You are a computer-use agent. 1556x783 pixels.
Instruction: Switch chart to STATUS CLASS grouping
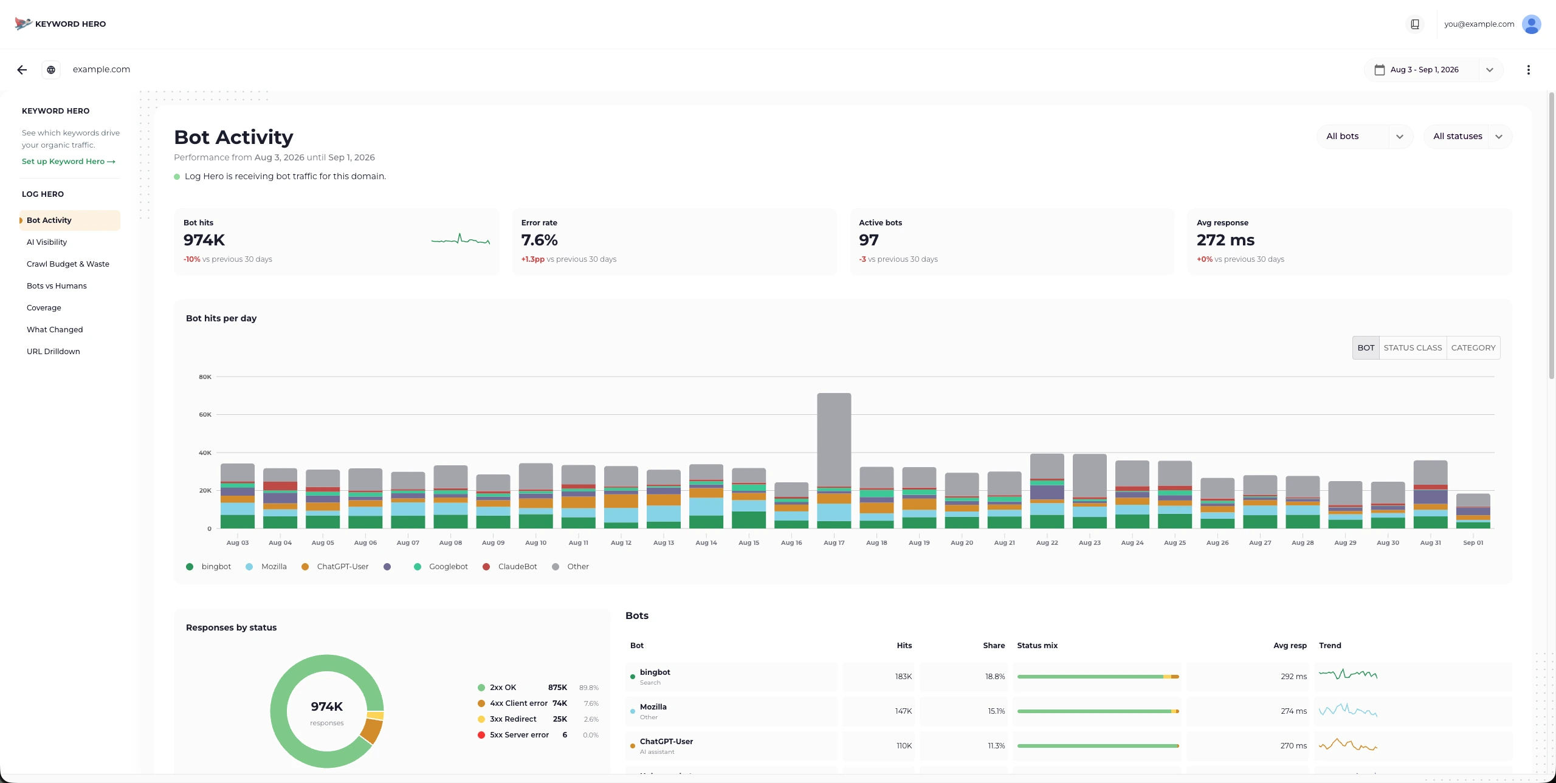coord(1413,348)
